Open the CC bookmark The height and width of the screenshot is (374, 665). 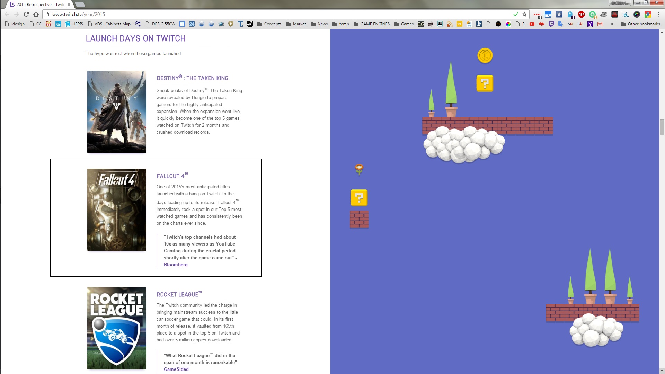click(x=36, y=24)
